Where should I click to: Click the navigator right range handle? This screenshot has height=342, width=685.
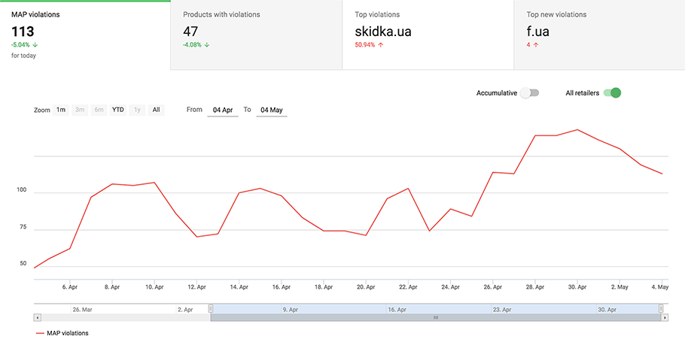click(661, 308)
